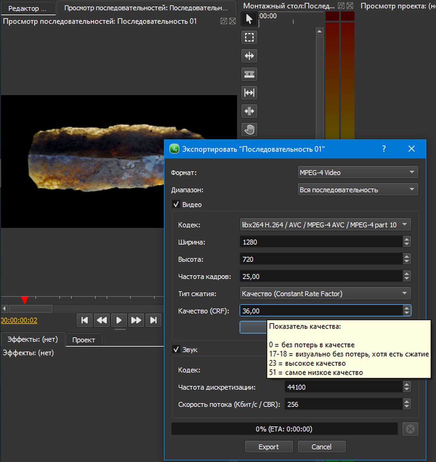Open the Редактор tab

[27, 8]
